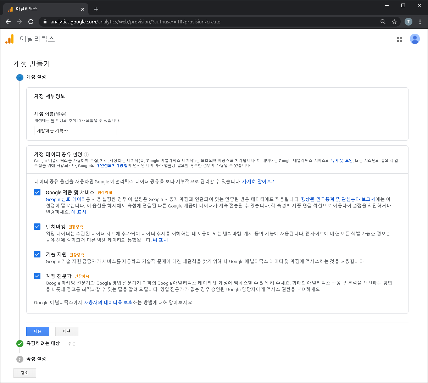
Task: Open the 보호 link
Action: click(x=128, y=302)
